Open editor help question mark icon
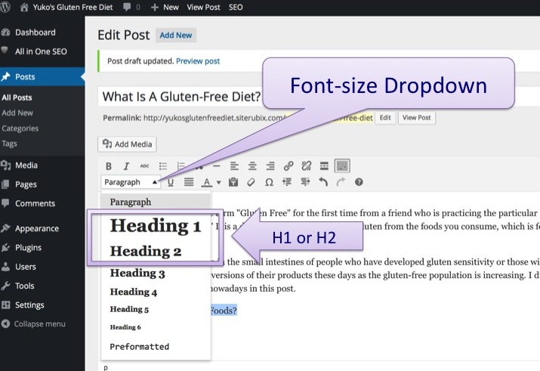540x371 pixels. (x=359, y=182)
